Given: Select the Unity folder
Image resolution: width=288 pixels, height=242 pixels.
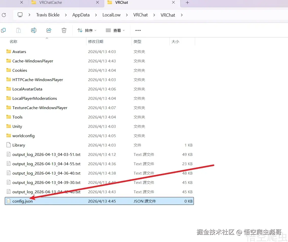Looking at the screenshot, I should [x=99, y=127].
